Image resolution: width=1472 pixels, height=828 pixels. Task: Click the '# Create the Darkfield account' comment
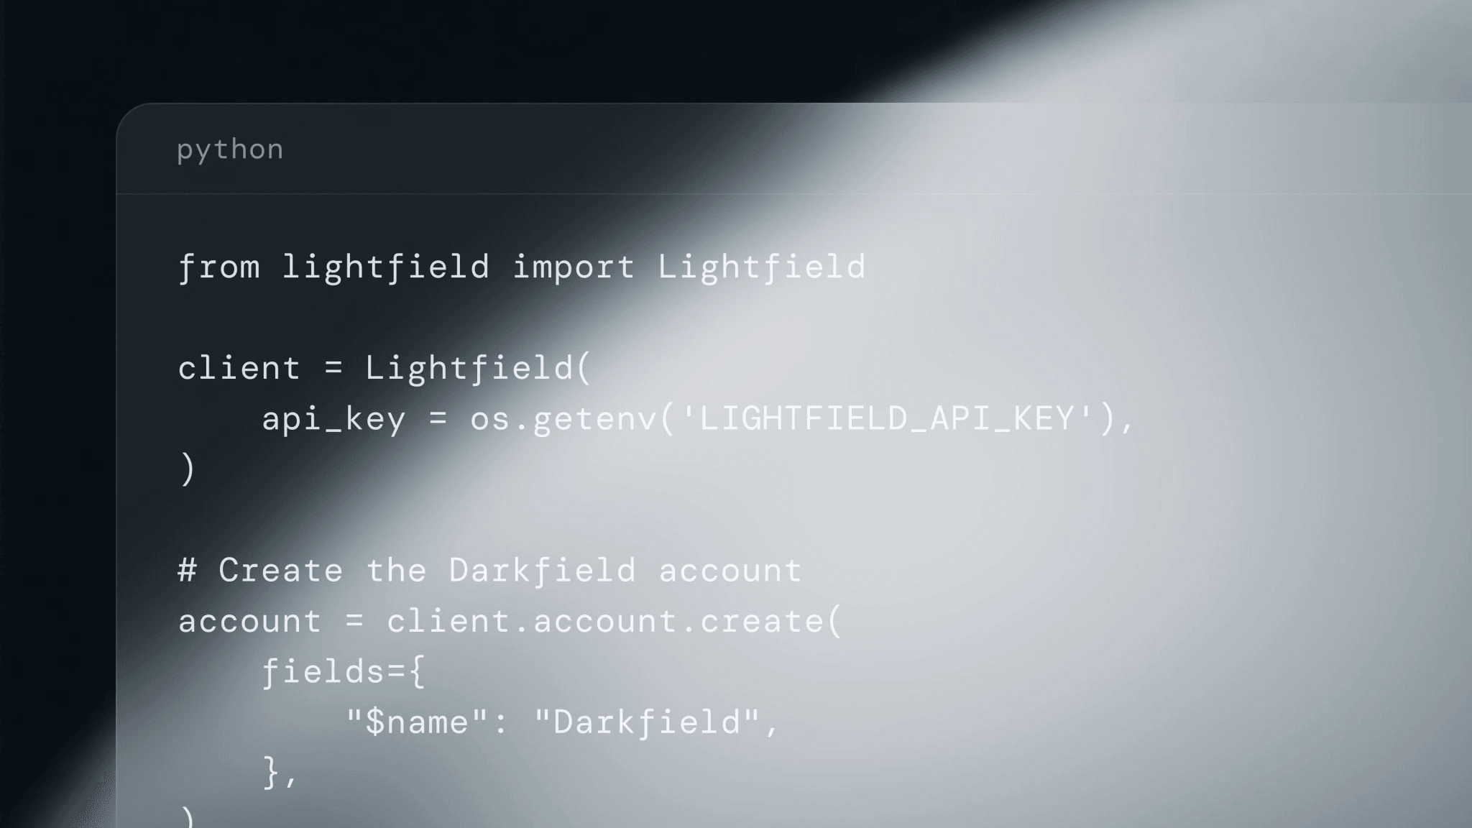pos(489,571)
